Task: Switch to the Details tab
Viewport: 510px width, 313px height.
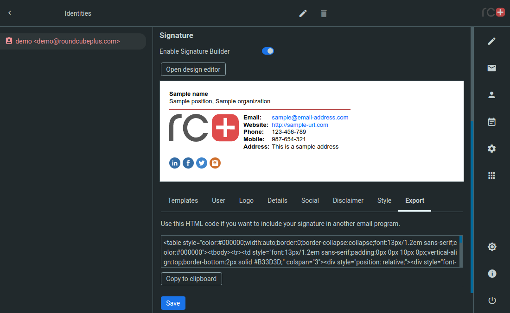Action: pos(277,200)
